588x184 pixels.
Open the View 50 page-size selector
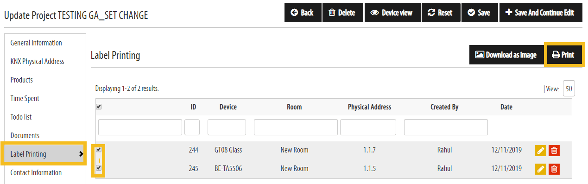569,89
